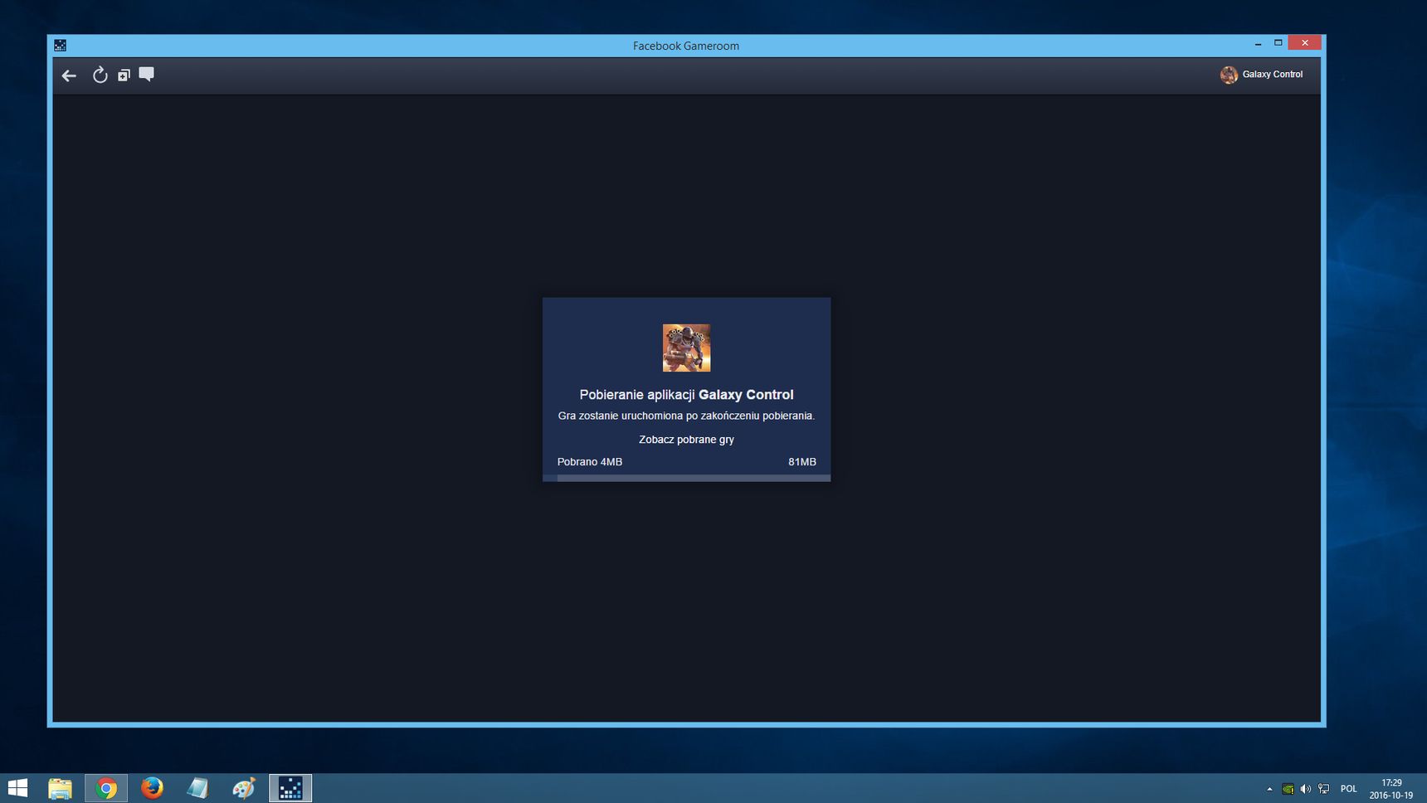Open the NVIDIA tray icon
This screenshot has height=803, width=1427.
1288,789
